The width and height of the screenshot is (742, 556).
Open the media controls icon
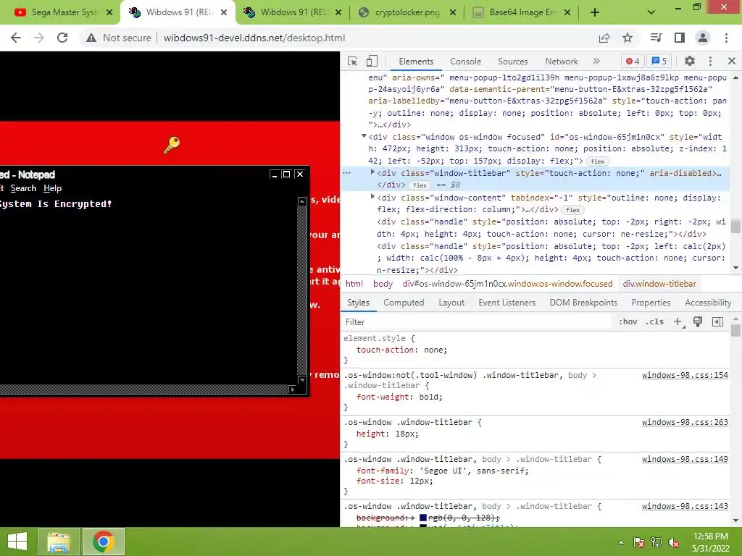tap(656, 38)
